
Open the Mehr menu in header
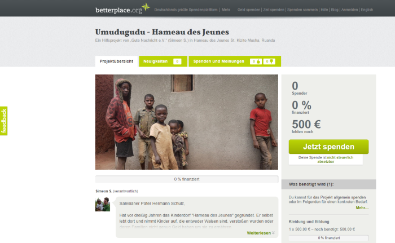pyautogui.click(x=226, y=10)
